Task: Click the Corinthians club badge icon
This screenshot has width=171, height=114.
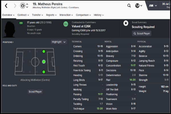Action: tap(23, 5)
